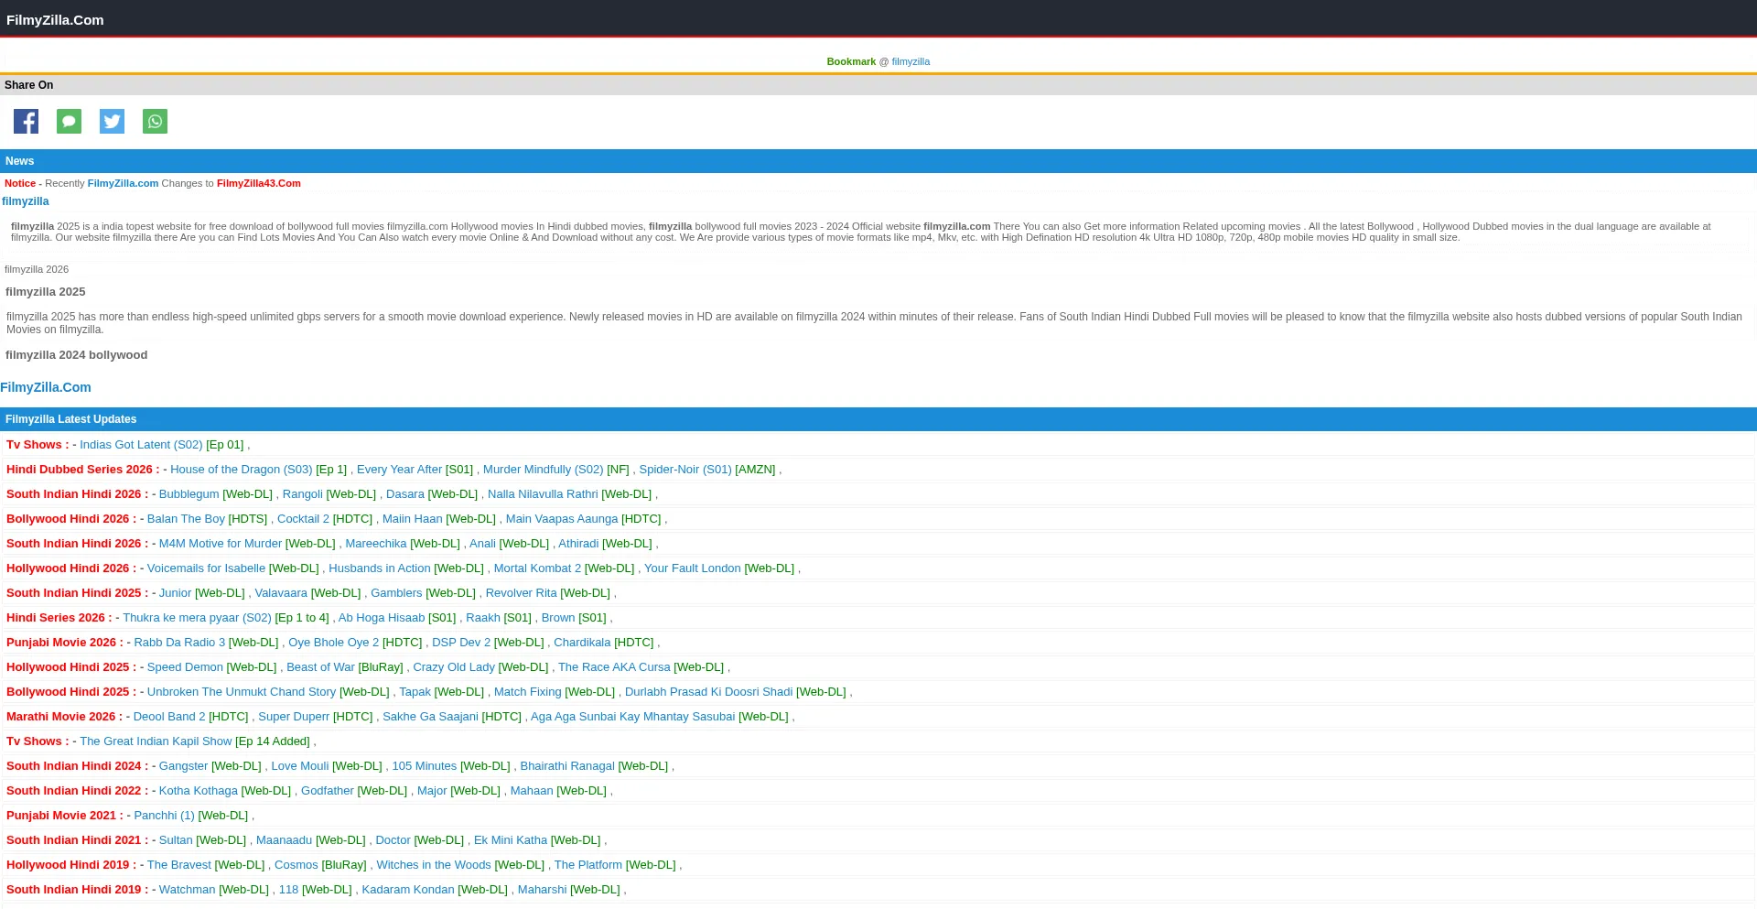Image resolution: width=1757 pixels, height=909 pixels.
Task: Open Mortal Kombat 2
Action: [x=537, y=568]
